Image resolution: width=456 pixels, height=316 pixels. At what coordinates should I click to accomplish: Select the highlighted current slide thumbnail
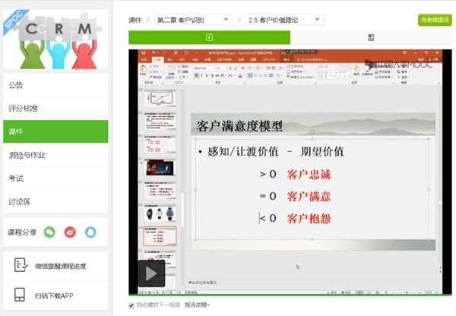160,236
